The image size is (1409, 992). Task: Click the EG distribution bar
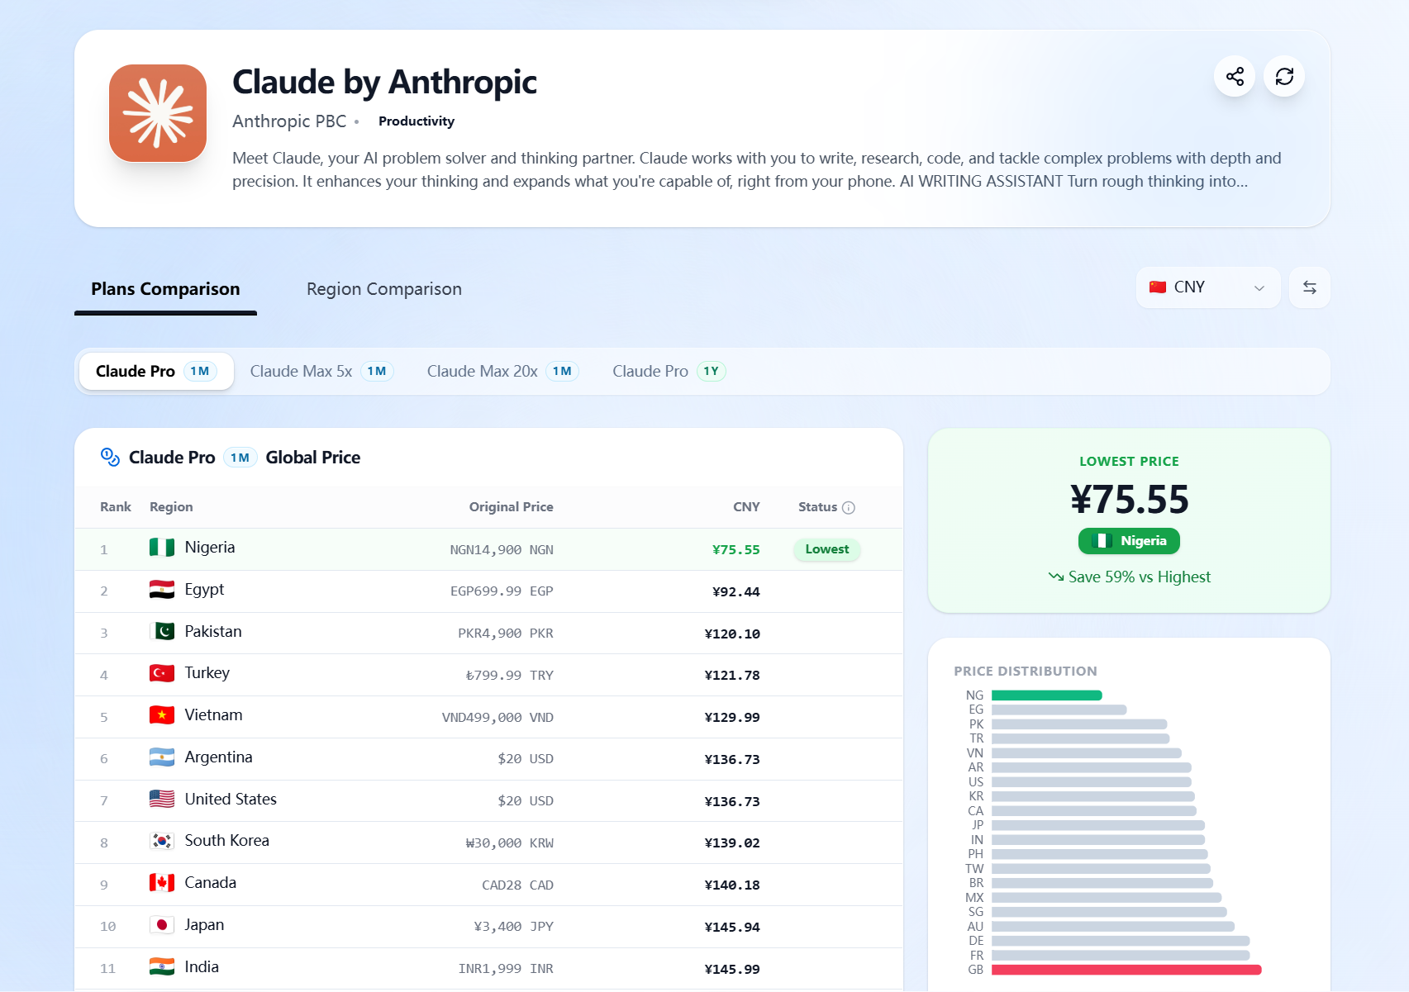point(1059,710)
